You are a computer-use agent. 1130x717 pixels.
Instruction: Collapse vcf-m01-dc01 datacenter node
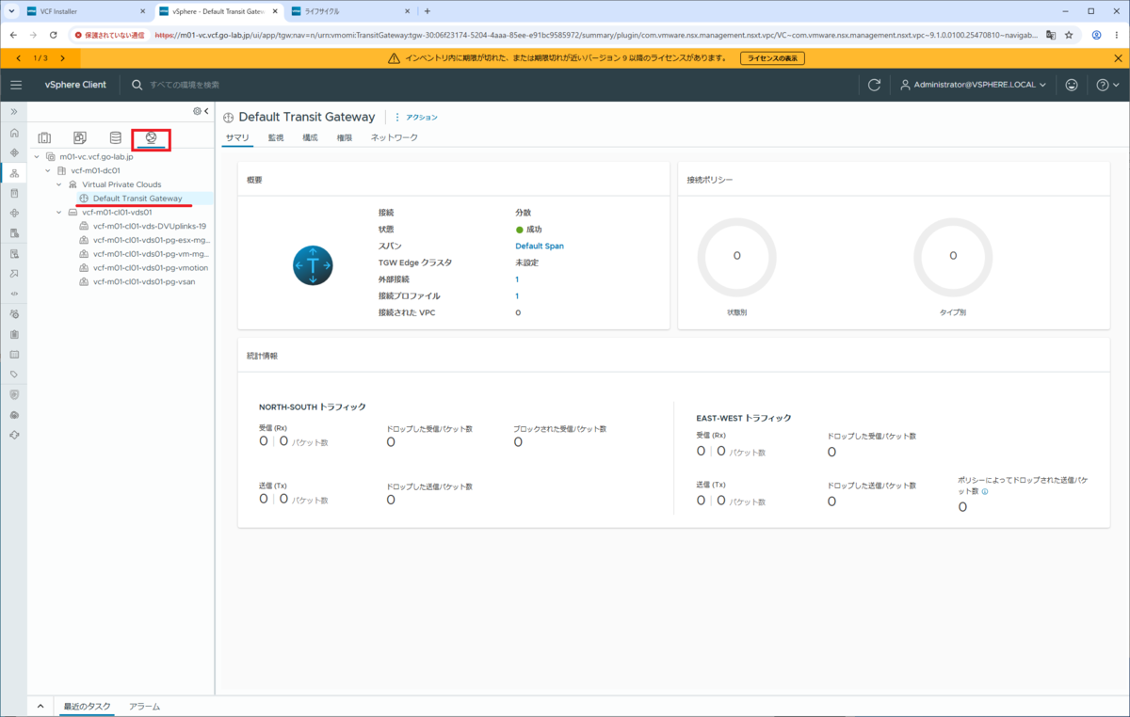pos(48,170)
